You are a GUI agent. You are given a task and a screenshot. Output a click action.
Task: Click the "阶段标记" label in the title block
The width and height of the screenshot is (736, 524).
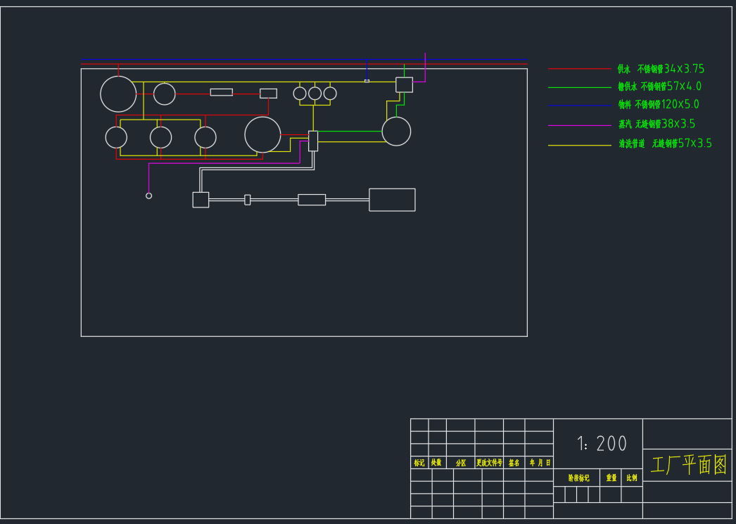tap(578, 478)
